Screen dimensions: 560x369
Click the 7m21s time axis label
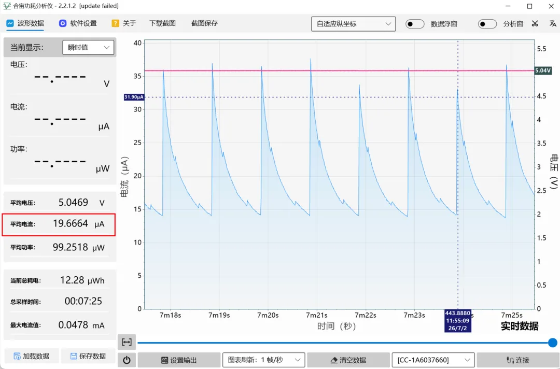[x=316, y=315]
